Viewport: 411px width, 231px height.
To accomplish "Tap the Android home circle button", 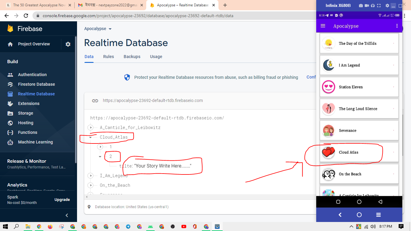I will 359,202.
